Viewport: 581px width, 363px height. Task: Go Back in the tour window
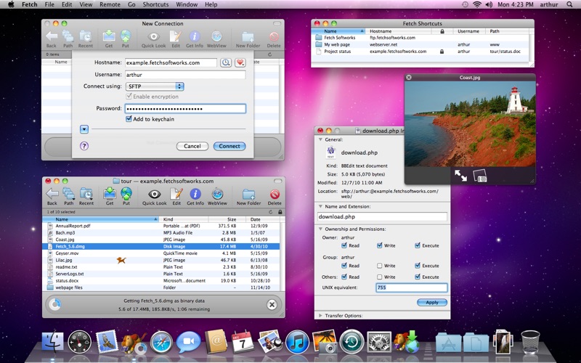(52, 196)
